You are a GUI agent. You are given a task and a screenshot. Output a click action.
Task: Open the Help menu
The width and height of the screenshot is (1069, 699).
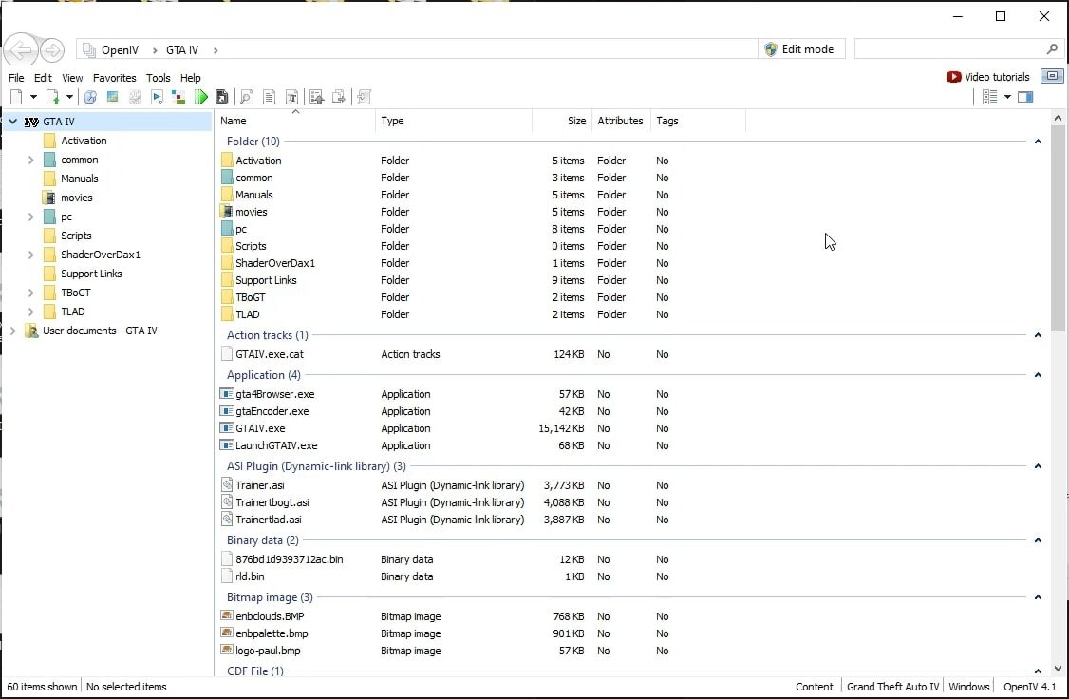click(x=190, y=78)
